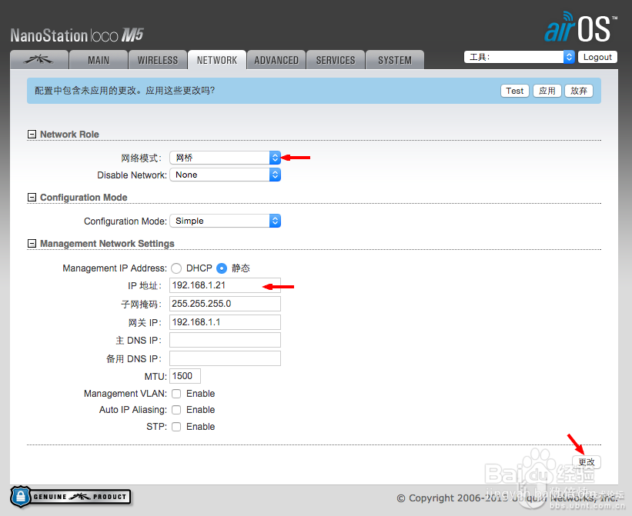Image resolution: width=632 pixels, height=516 pixels.
Task: Click the 放弃 discard button
Action: tap(579, 91)
